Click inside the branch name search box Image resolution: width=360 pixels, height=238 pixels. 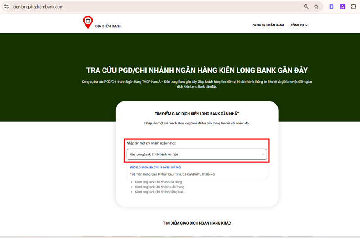tap(193, 154)
